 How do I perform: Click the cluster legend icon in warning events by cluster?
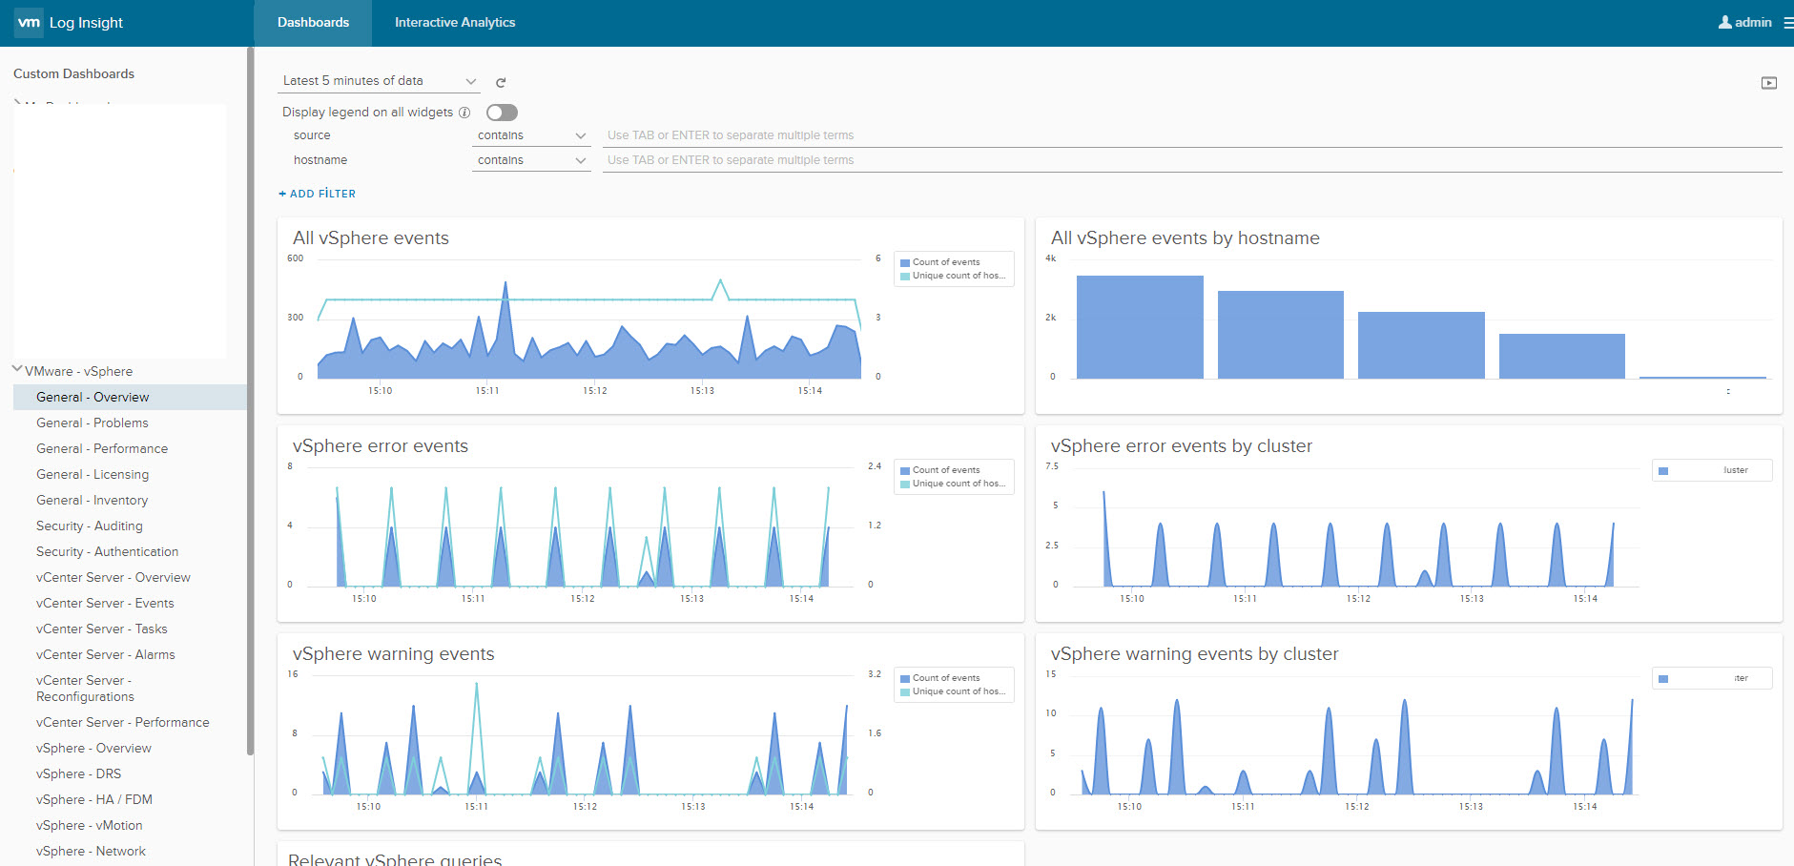[1663, 679]
